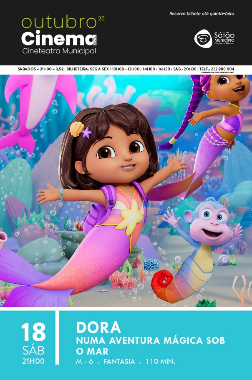Click the 'DORA' movie title
Image resolution: width=252 pixels, height=380 pixels.
click(x=99, y=327)
